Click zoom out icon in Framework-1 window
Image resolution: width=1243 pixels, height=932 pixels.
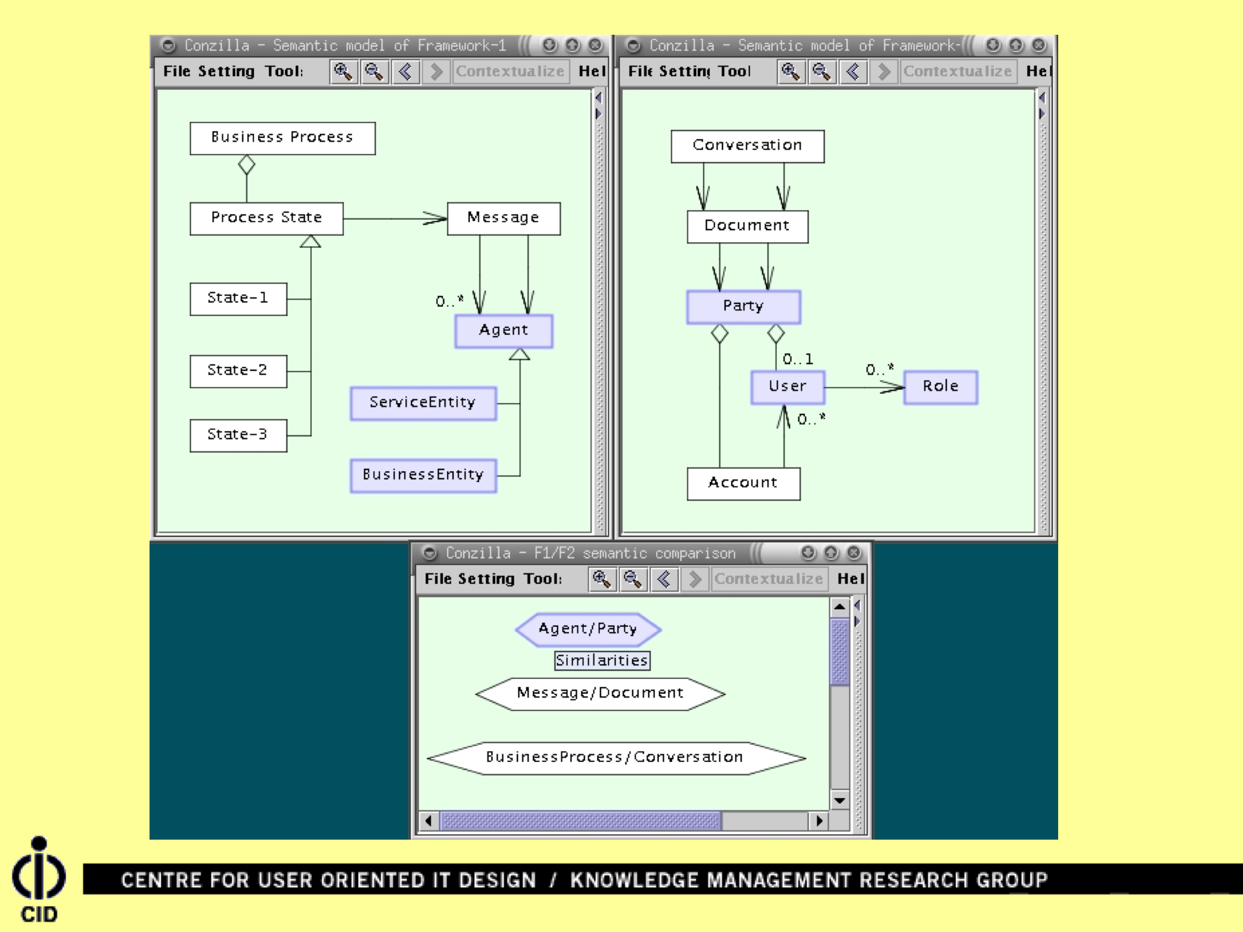coord(374,72)
